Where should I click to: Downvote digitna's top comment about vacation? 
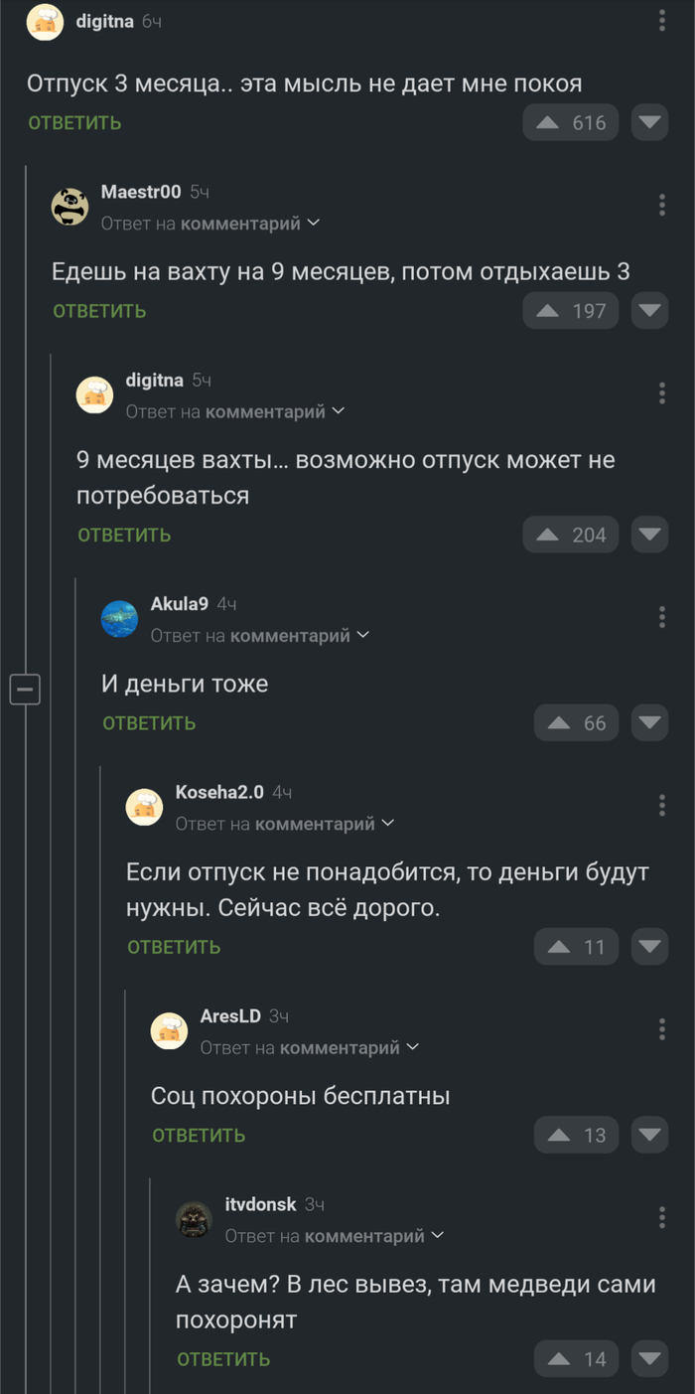tap(649, 122)
